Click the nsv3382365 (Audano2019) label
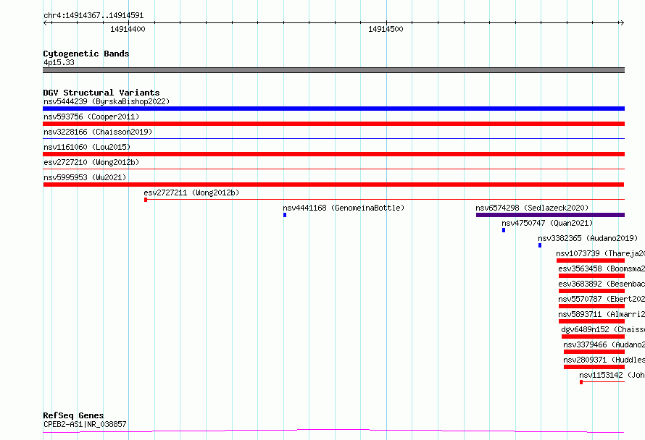Screen dimensions: 645x440 click(588, 238)
